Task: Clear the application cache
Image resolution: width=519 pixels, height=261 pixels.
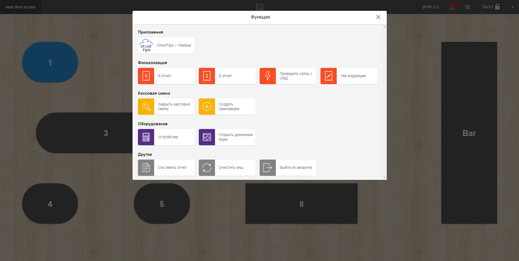Action: coord(227,168)
